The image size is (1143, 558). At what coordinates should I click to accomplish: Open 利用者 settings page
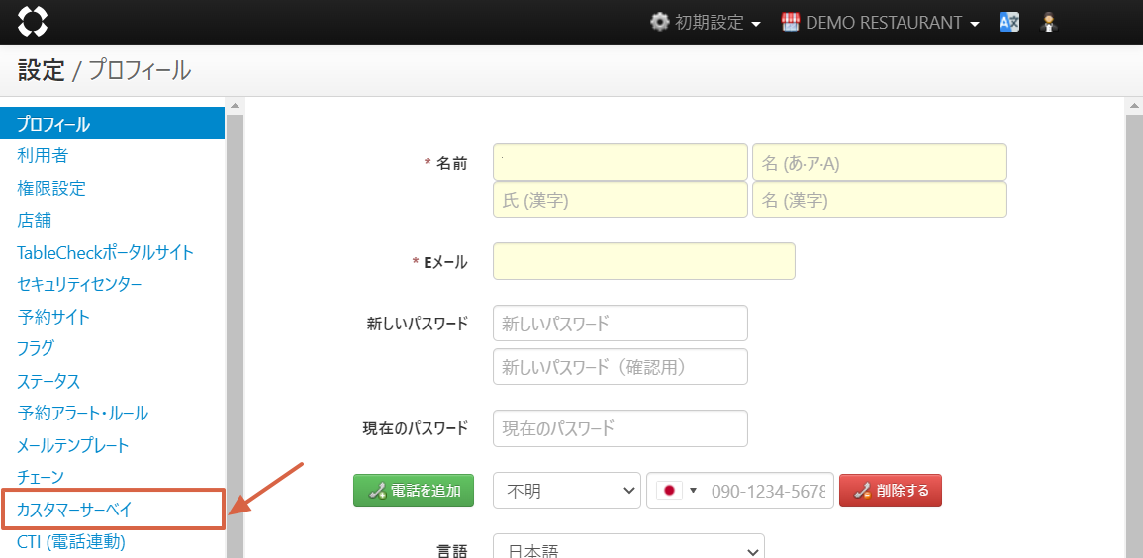[x=43, y=155]
